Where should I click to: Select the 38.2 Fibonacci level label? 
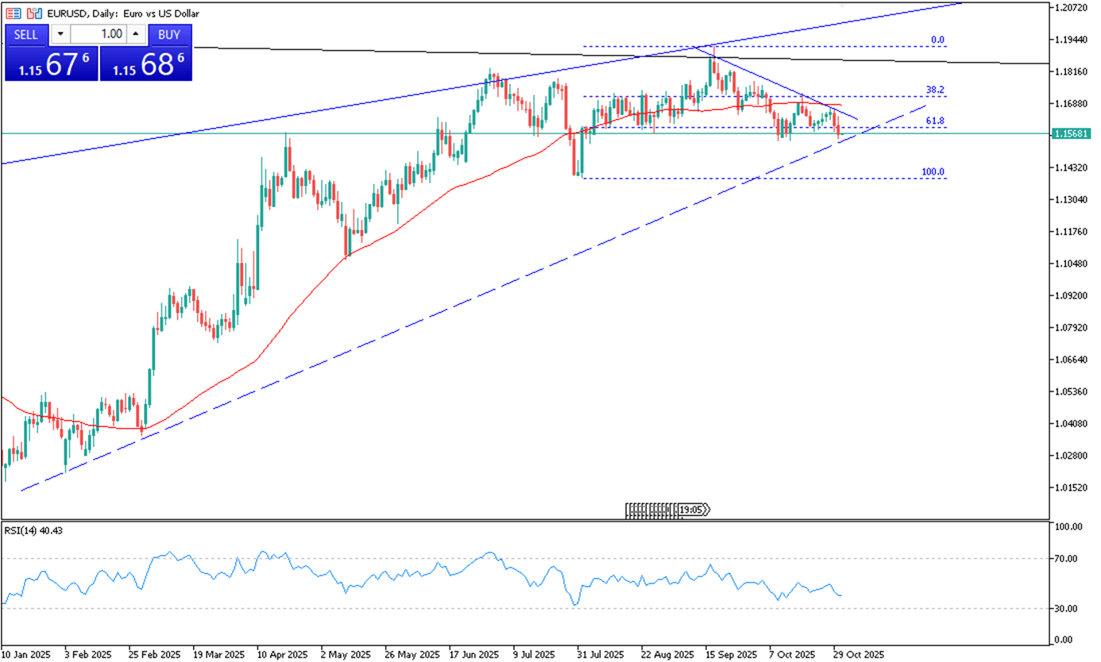click(x=934, y=90)
